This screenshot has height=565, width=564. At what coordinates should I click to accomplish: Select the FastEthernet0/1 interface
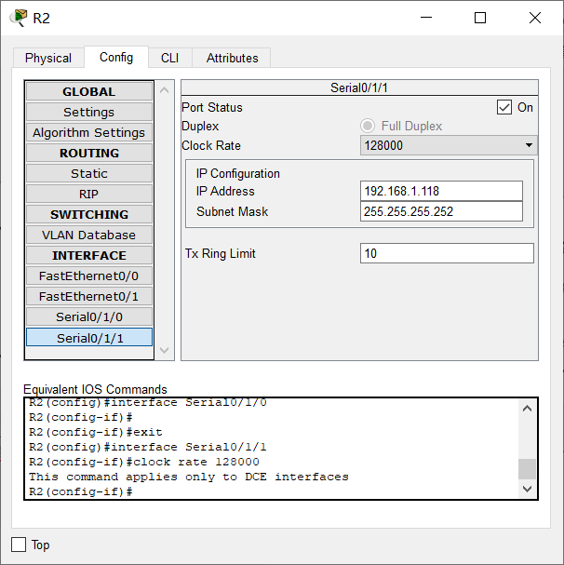pyautogui.click(x=89, y=297)
